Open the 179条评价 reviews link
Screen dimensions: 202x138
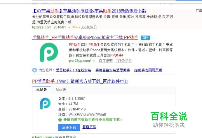click(124, 61)
